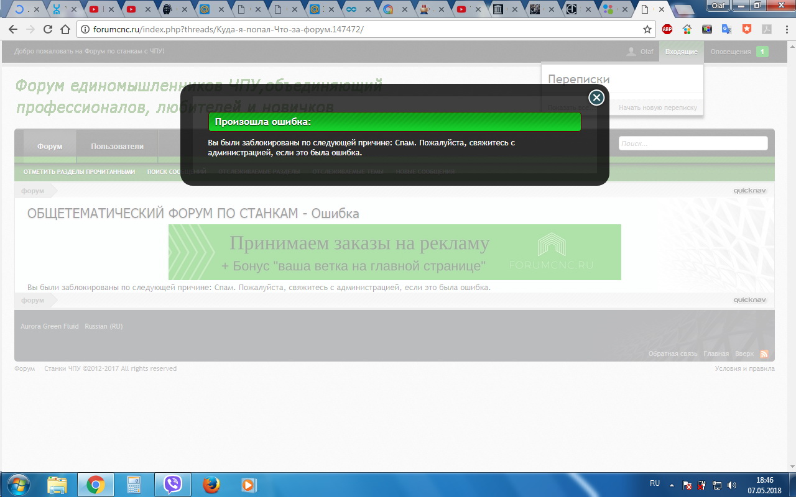Open the Пользователи navigation tab

(117, 147)
